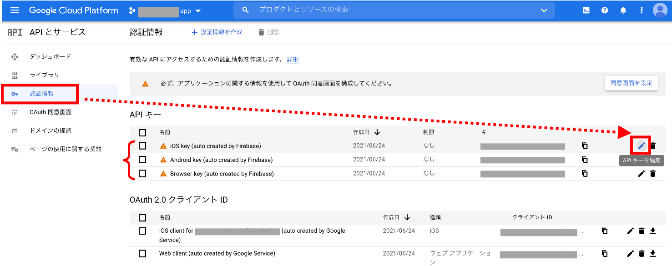672x266 pixels.
Task: Go to OAuth 同意画面 sidebar item
Action: click(51, 112)
